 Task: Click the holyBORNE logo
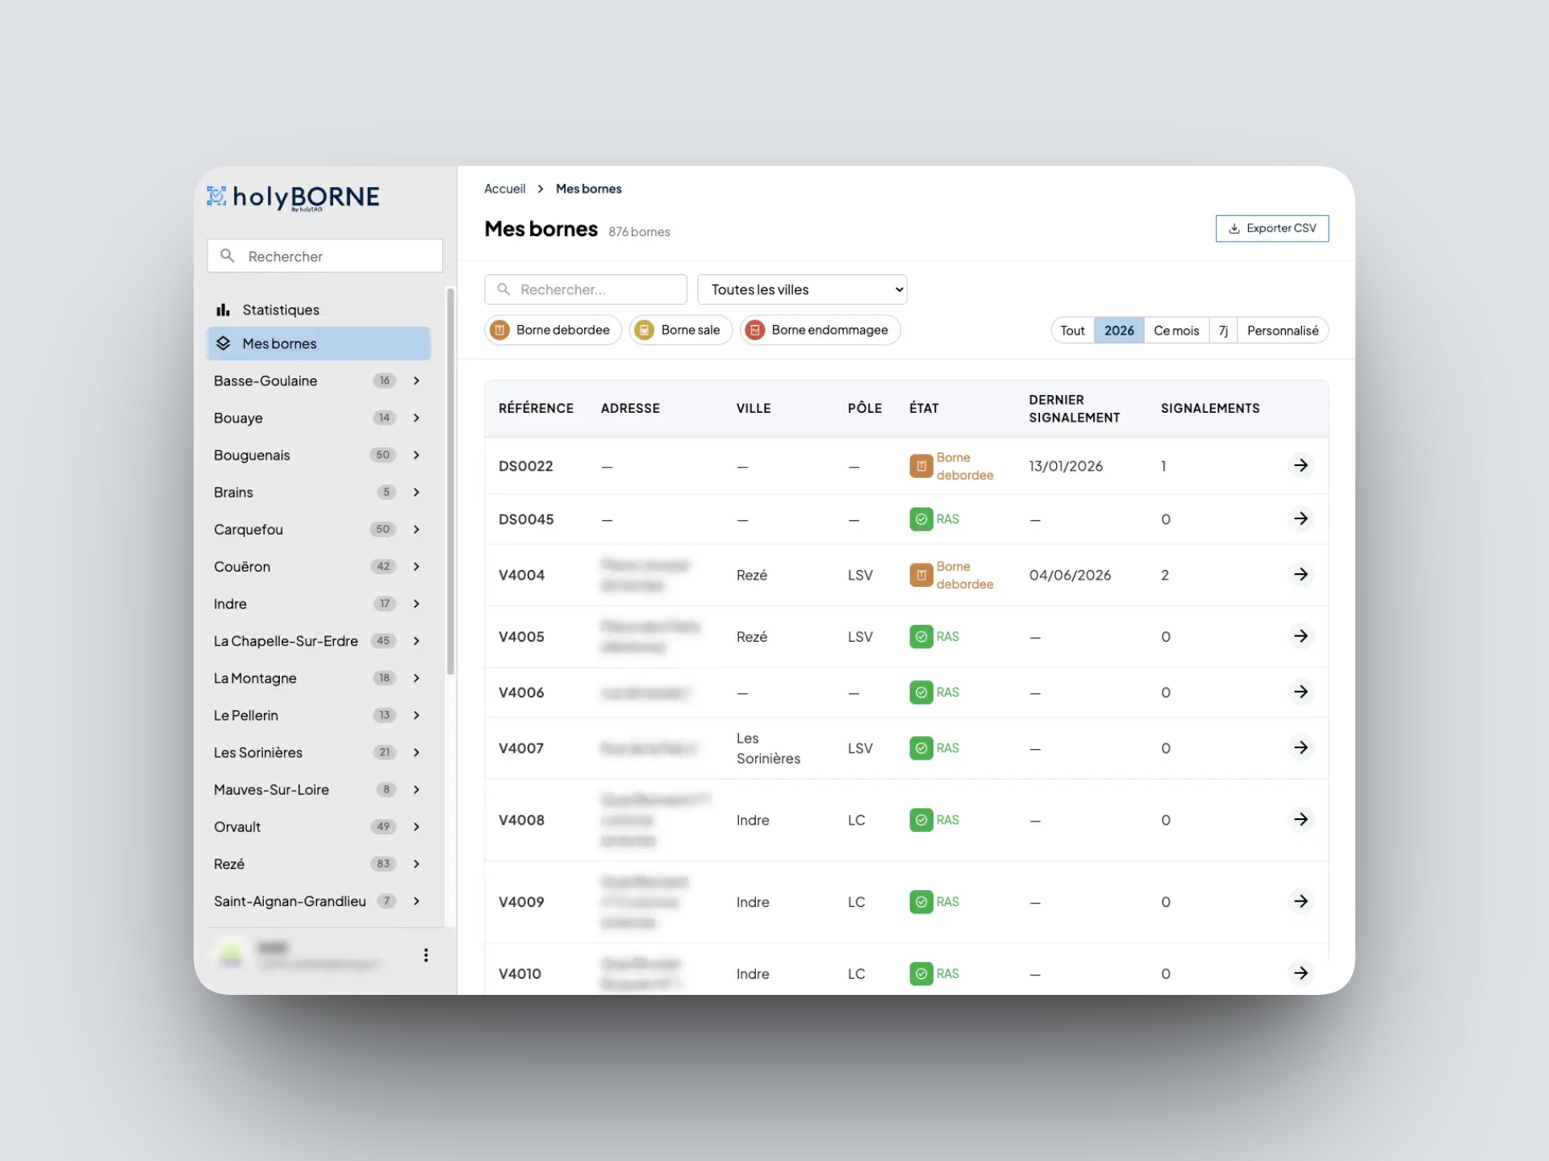click(x=294, y=198)
